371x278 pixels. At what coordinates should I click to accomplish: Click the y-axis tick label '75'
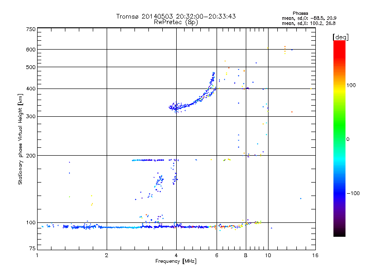(x=32, y=248)
